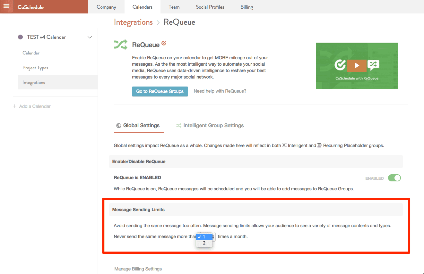Click the globe icon on Global Settings

point(119,126)
